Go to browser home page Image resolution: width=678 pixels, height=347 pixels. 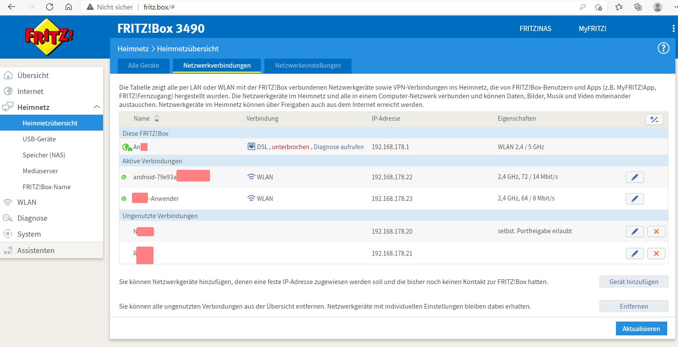[69, 7]
